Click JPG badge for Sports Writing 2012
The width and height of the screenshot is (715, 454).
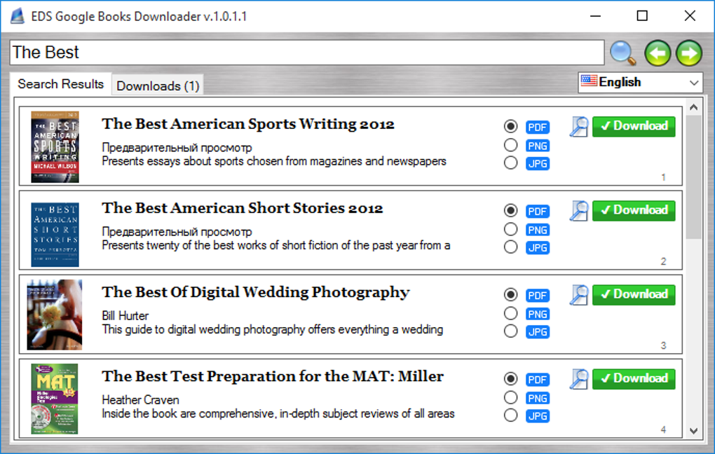(x=538, y=164)
